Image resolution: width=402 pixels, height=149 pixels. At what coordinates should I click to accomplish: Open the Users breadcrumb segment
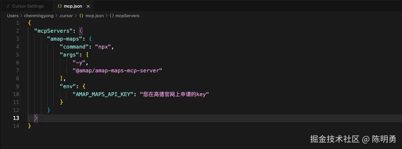[x=13, y=16]
